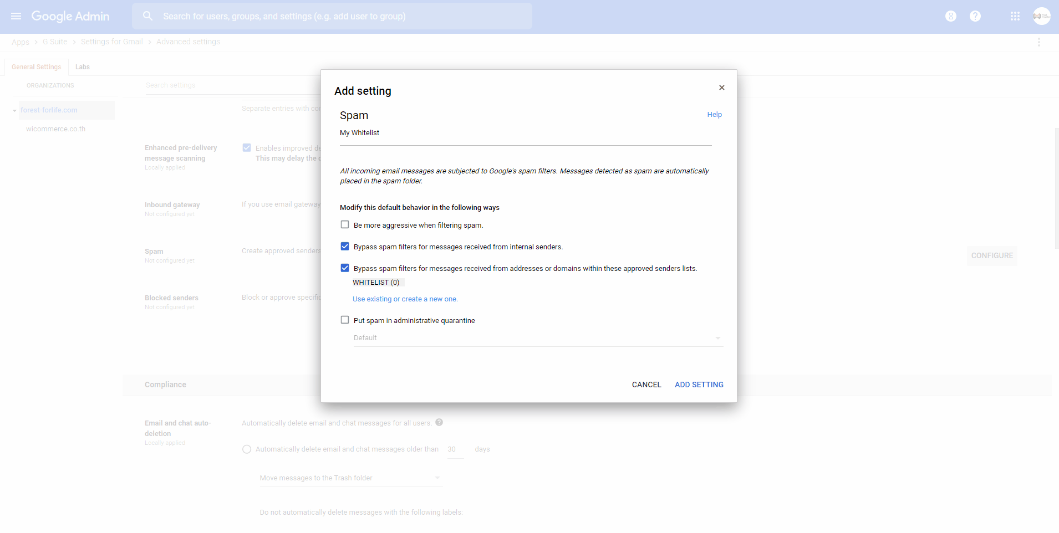This screenshot has height=533, width=1059.
Task: Click the Advanced settings breadcrumb
Action: click(x=188, y=42)
